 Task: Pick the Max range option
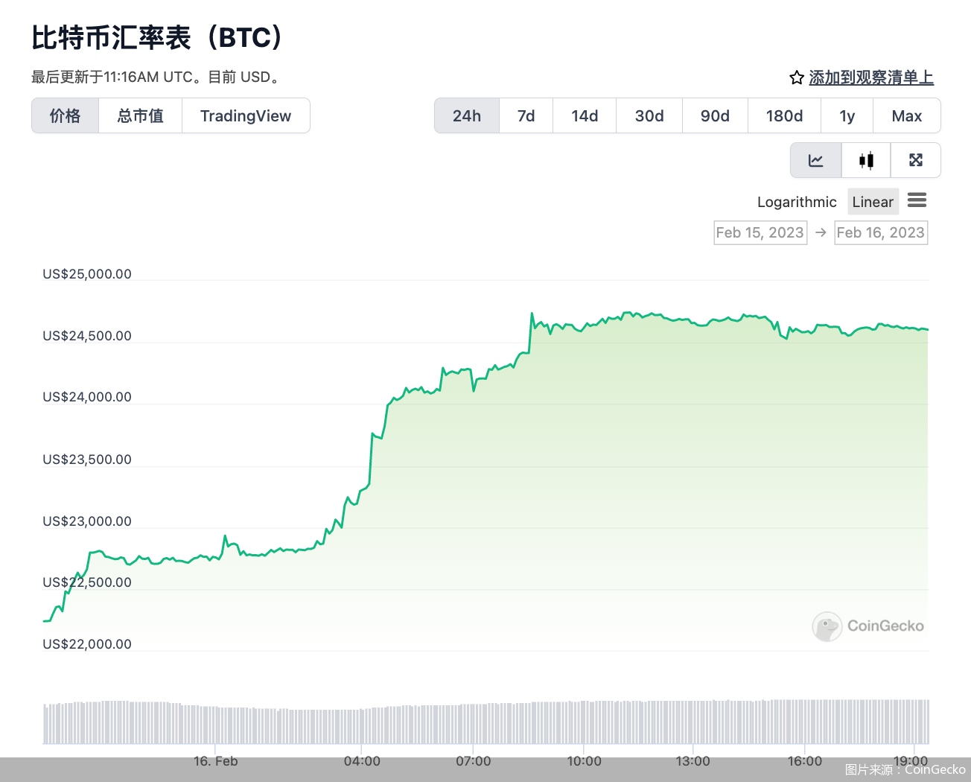[906, 115]
